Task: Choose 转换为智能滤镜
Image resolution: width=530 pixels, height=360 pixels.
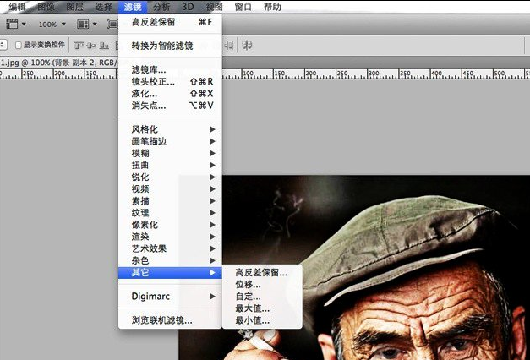Action: (170, 46)
